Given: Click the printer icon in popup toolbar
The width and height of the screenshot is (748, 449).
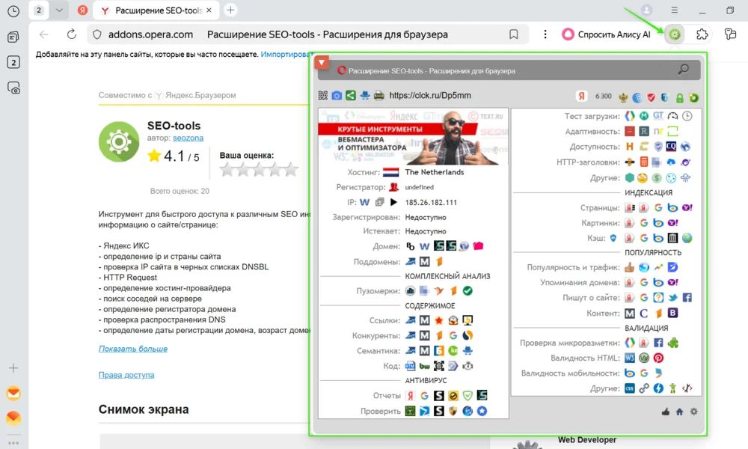Looking at the screenshot, I should coord(379,96).
